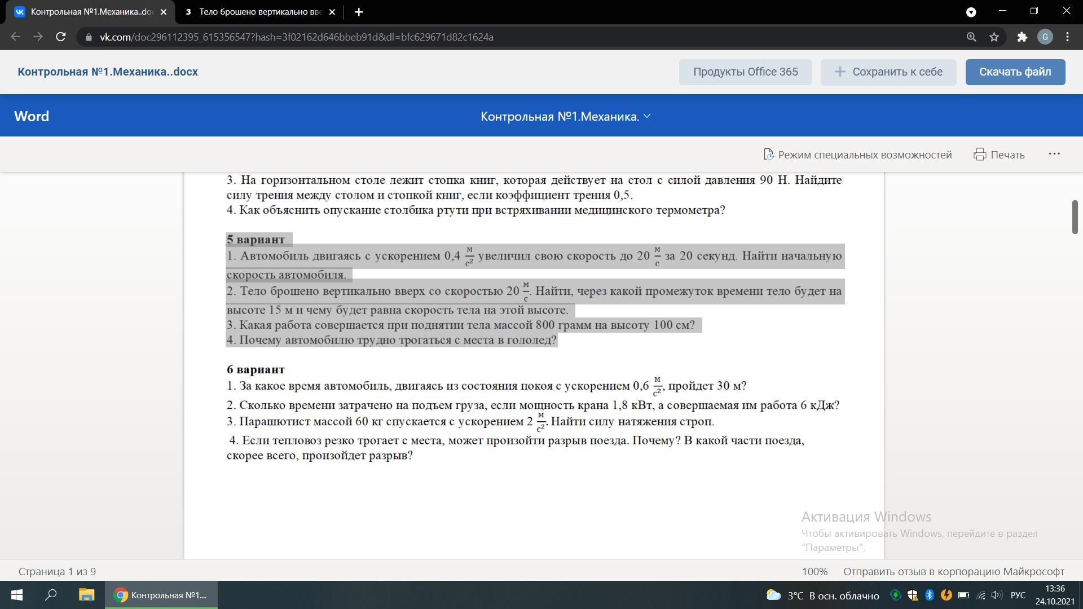
Task: Open Windows taskbar search
Action: coord(51,595)
